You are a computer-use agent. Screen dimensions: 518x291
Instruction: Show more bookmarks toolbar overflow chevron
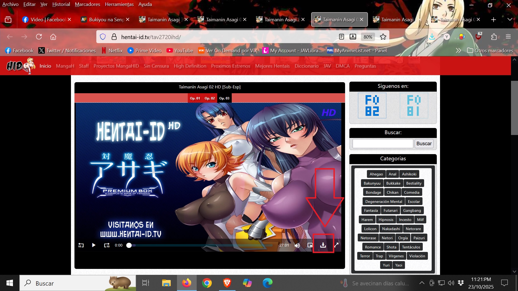pyautogui.click(x=458, y=50)
